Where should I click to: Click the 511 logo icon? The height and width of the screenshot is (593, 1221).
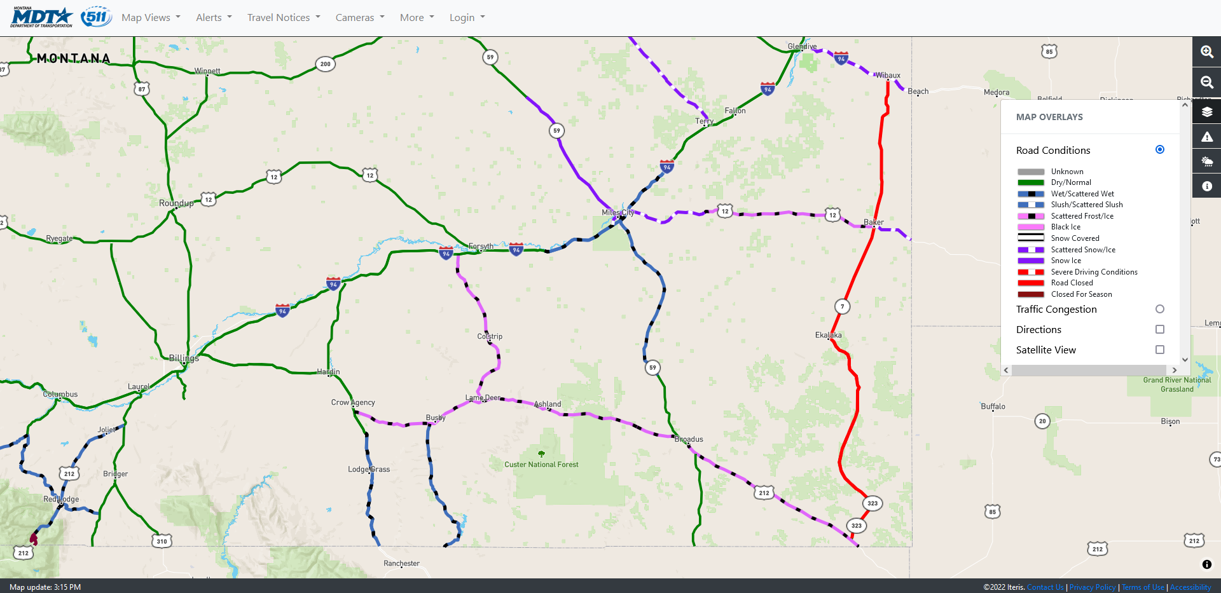96,17
